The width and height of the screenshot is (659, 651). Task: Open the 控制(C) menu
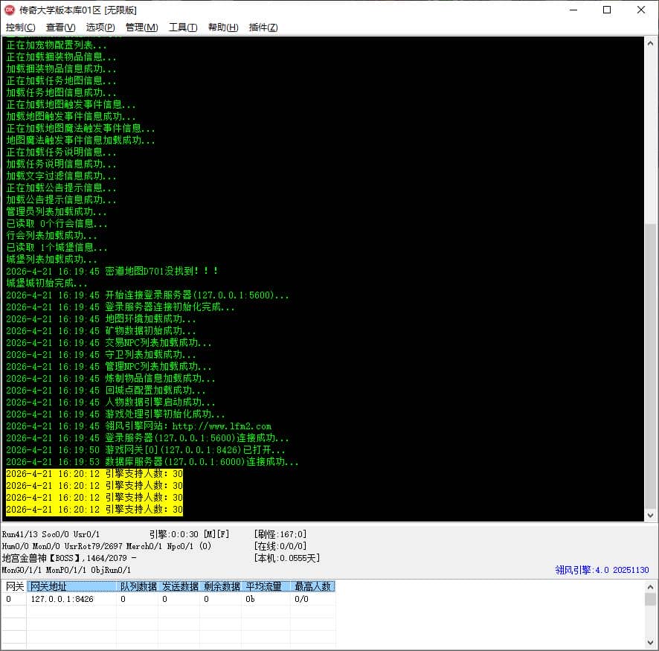21,28
